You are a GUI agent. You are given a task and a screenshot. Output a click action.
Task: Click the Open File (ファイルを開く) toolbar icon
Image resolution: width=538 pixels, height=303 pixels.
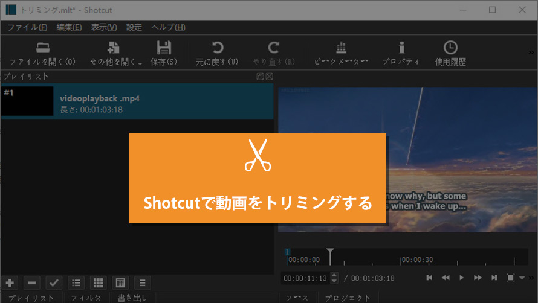point(42,48)
